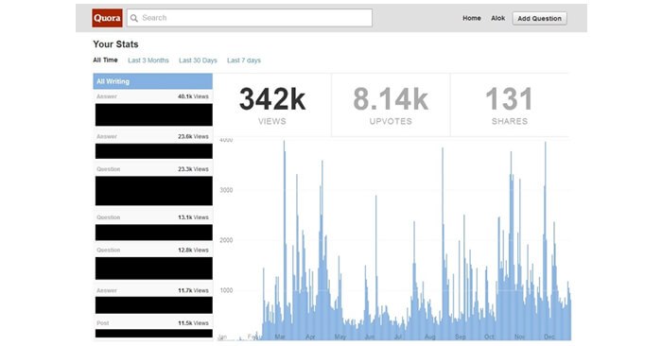662x346 pixels.
Task: Click the Nov label on chart axis
Action: point(520,337)
